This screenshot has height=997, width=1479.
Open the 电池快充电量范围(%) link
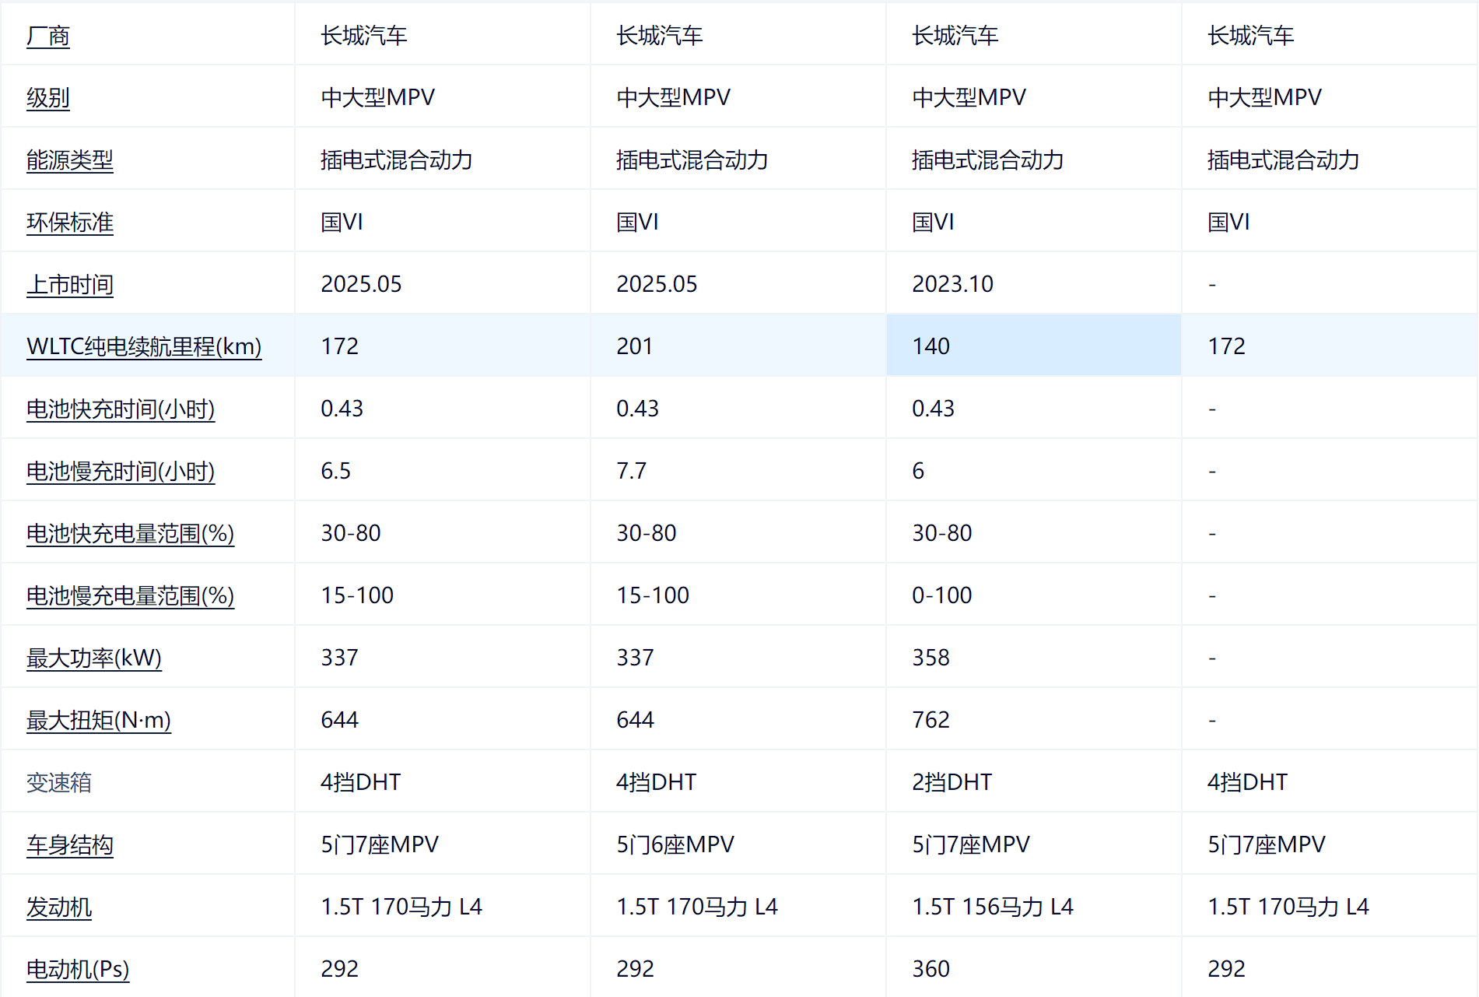[130, 534]
